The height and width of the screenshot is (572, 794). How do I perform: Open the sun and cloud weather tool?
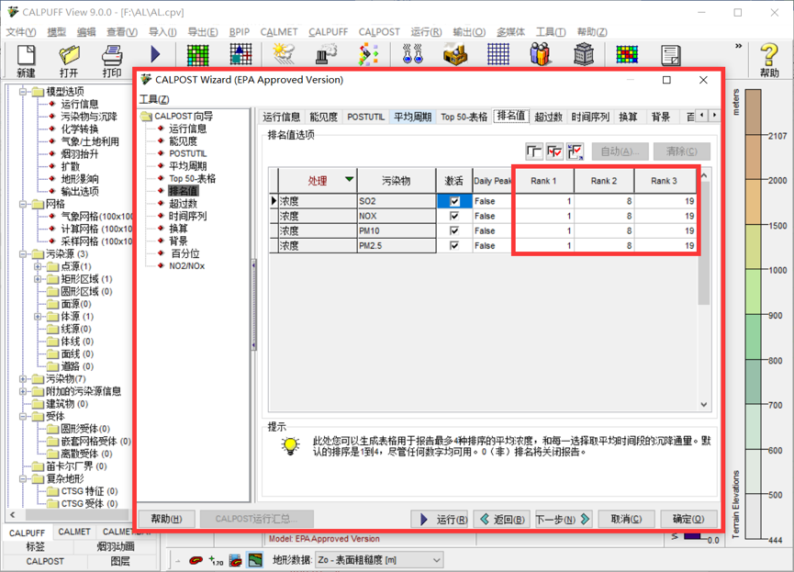click(x=284, y=54)
